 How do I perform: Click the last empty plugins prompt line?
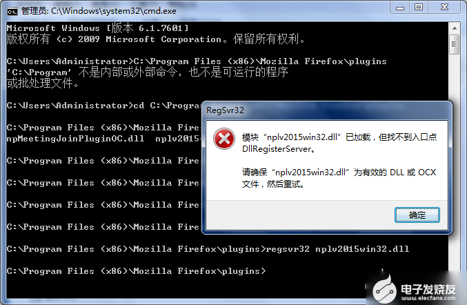click(136, 271)
